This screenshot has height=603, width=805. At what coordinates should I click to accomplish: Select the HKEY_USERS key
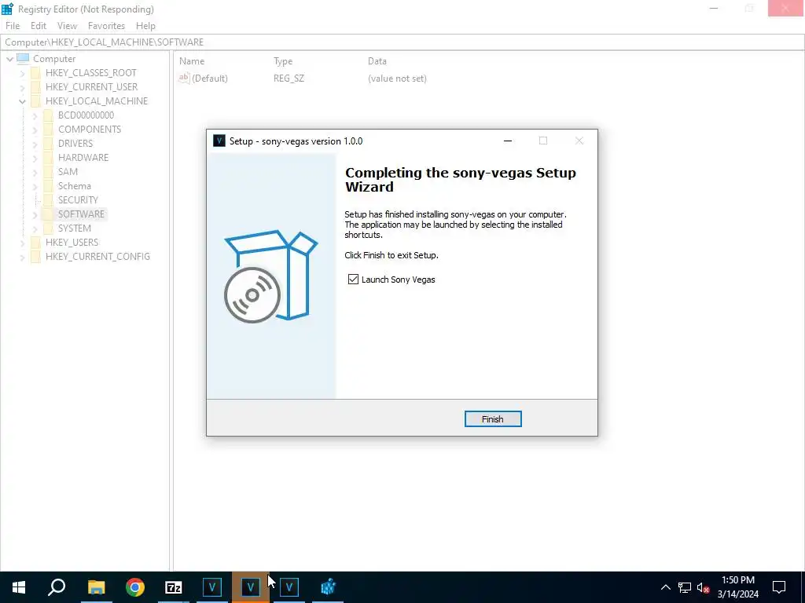(x=72, y=242)
